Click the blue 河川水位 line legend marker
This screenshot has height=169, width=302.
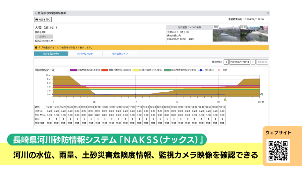point(201,70)
